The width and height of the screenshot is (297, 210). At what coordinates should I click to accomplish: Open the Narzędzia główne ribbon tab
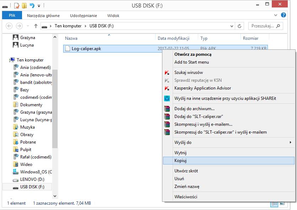[x=43, y=16]
